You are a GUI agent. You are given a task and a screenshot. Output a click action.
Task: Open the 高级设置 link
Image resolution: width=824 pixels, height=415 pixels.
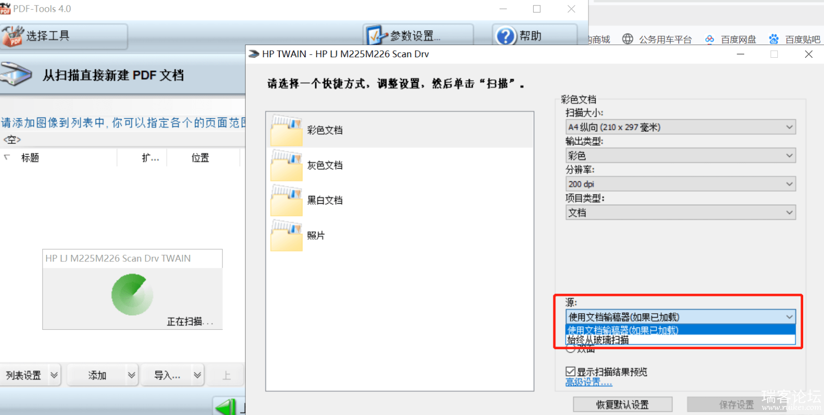coord(589,383)
